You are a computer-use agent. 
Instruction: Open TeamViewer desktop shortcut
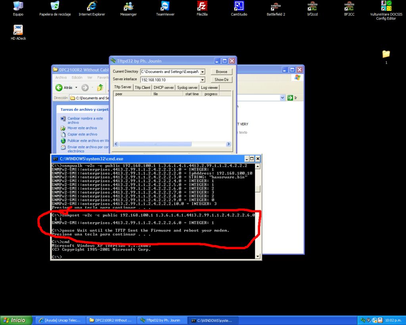pyautogui.click(x=165, y=6)
